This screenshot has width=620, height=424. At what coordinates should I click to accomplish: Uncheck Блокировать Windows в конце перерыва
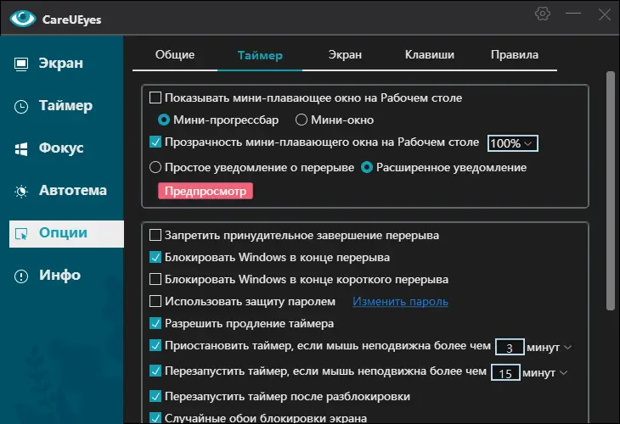pyautogui.click(x=155, y=258)
